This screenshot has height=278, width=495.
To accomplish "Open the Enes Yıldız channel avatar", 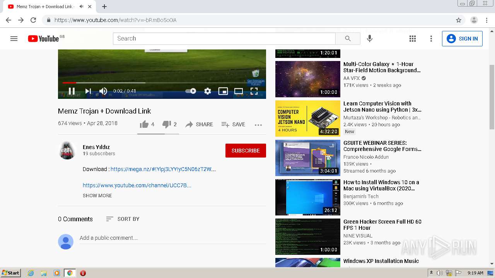I will (67, 150).
